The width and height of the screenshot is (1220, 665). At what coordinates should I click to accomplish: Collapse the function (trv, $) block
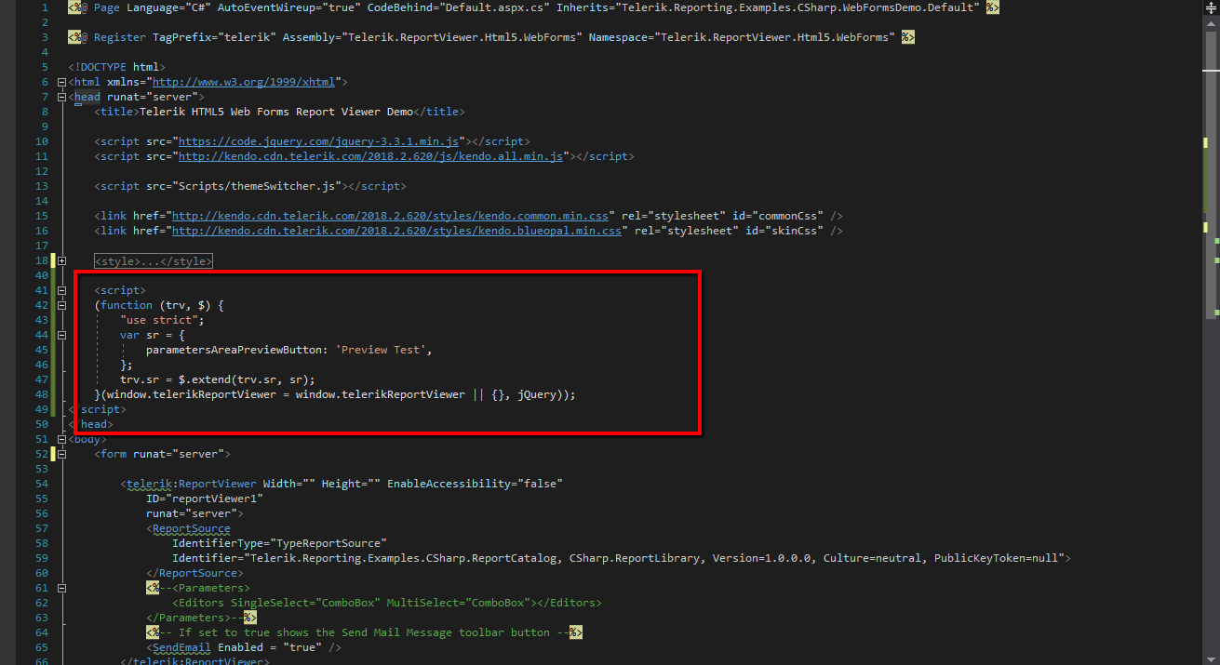[62, 305]
